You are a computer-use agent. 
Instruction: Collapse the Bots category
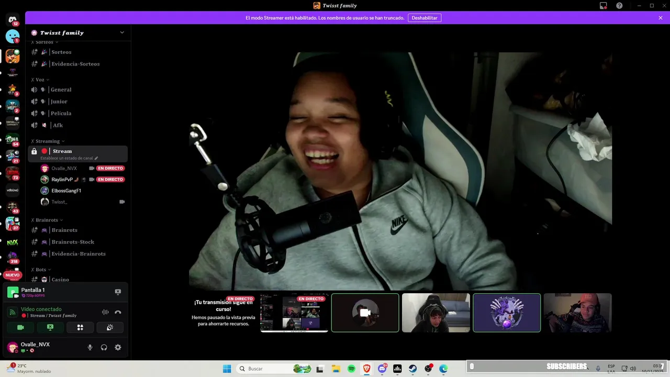coord(41,269)
